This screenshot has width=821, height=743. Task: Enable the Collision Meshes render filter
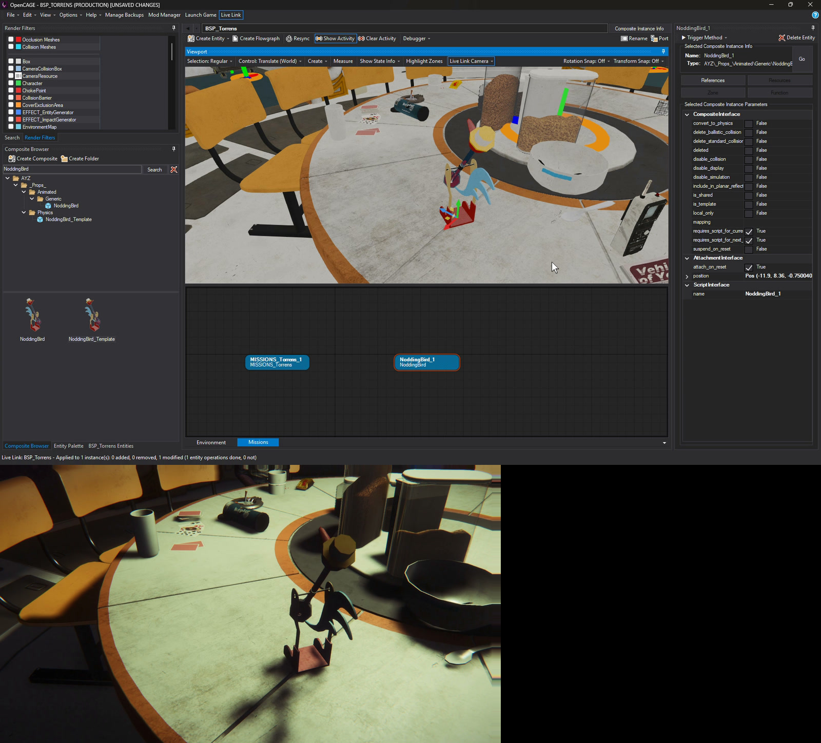(11, 46)
